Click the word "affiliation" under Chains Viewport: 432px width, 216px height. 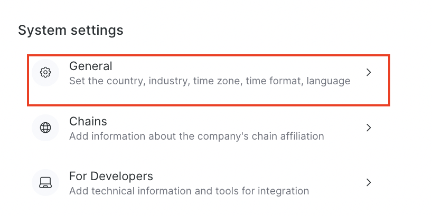tap(300, 136)
